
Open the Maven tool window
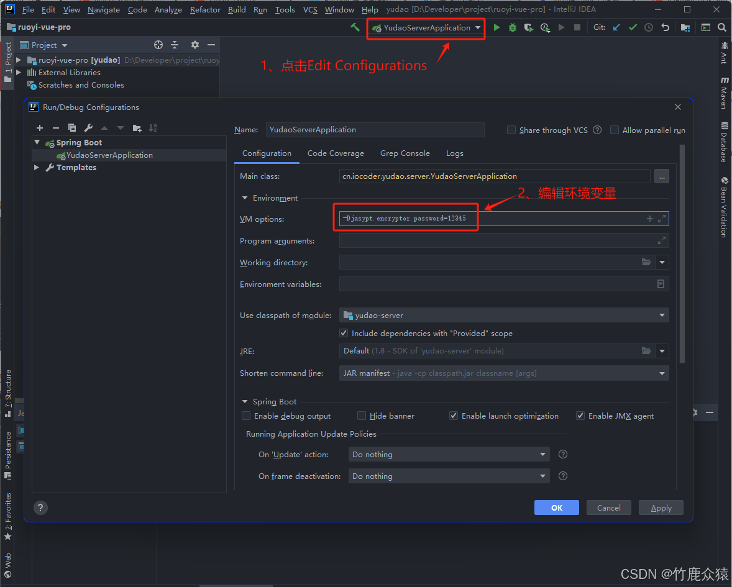(724, 93)
